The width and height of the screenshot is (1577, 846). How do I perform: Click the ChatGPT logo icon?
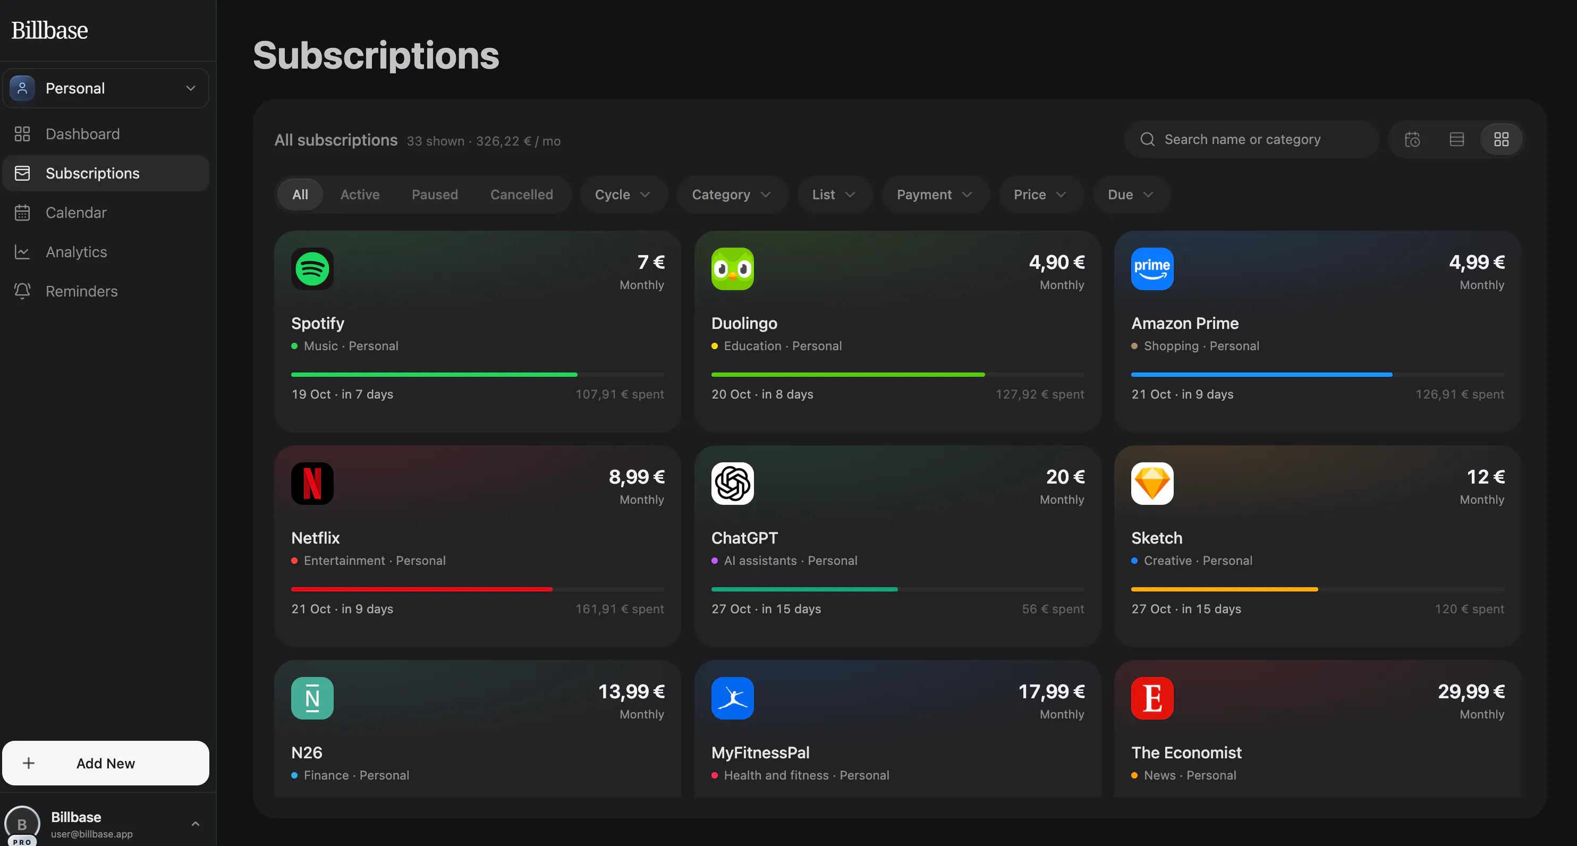[x=732, y=484]
